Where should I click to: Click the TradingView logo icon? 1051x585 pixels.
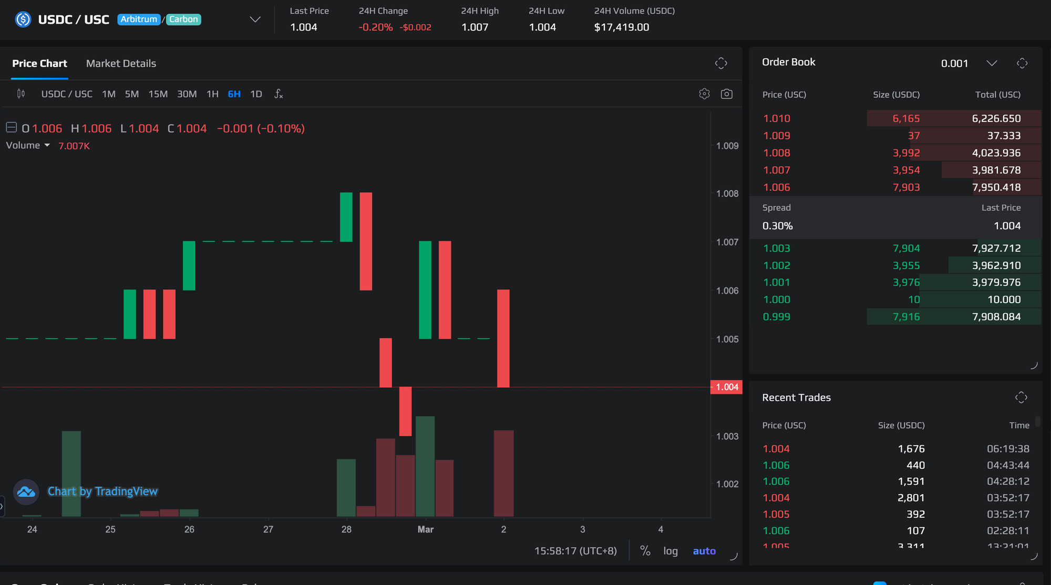coord(26,492)
